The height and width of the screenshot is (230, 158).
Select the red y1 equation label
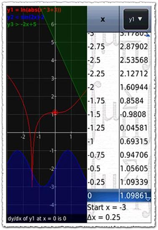pos(34,10)
